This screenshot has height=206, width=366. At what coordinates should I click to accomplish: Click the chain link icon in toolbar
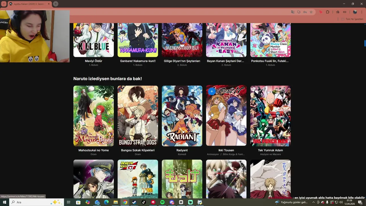point(345,12)
